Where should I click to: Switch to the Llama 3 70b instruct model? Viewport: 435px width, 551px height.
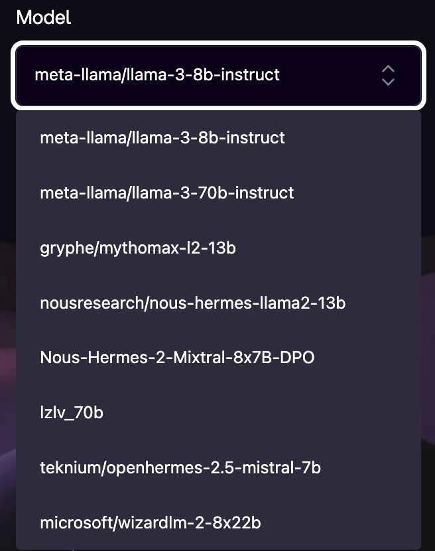click(x=166, y=193)
